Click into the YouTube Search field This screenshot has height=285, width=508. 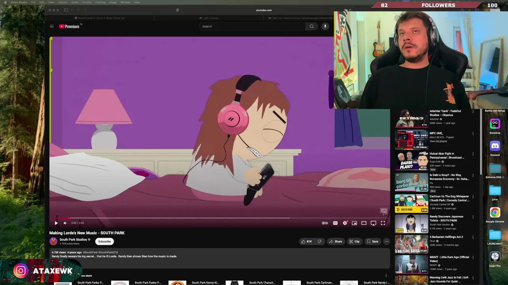(252, 27)
